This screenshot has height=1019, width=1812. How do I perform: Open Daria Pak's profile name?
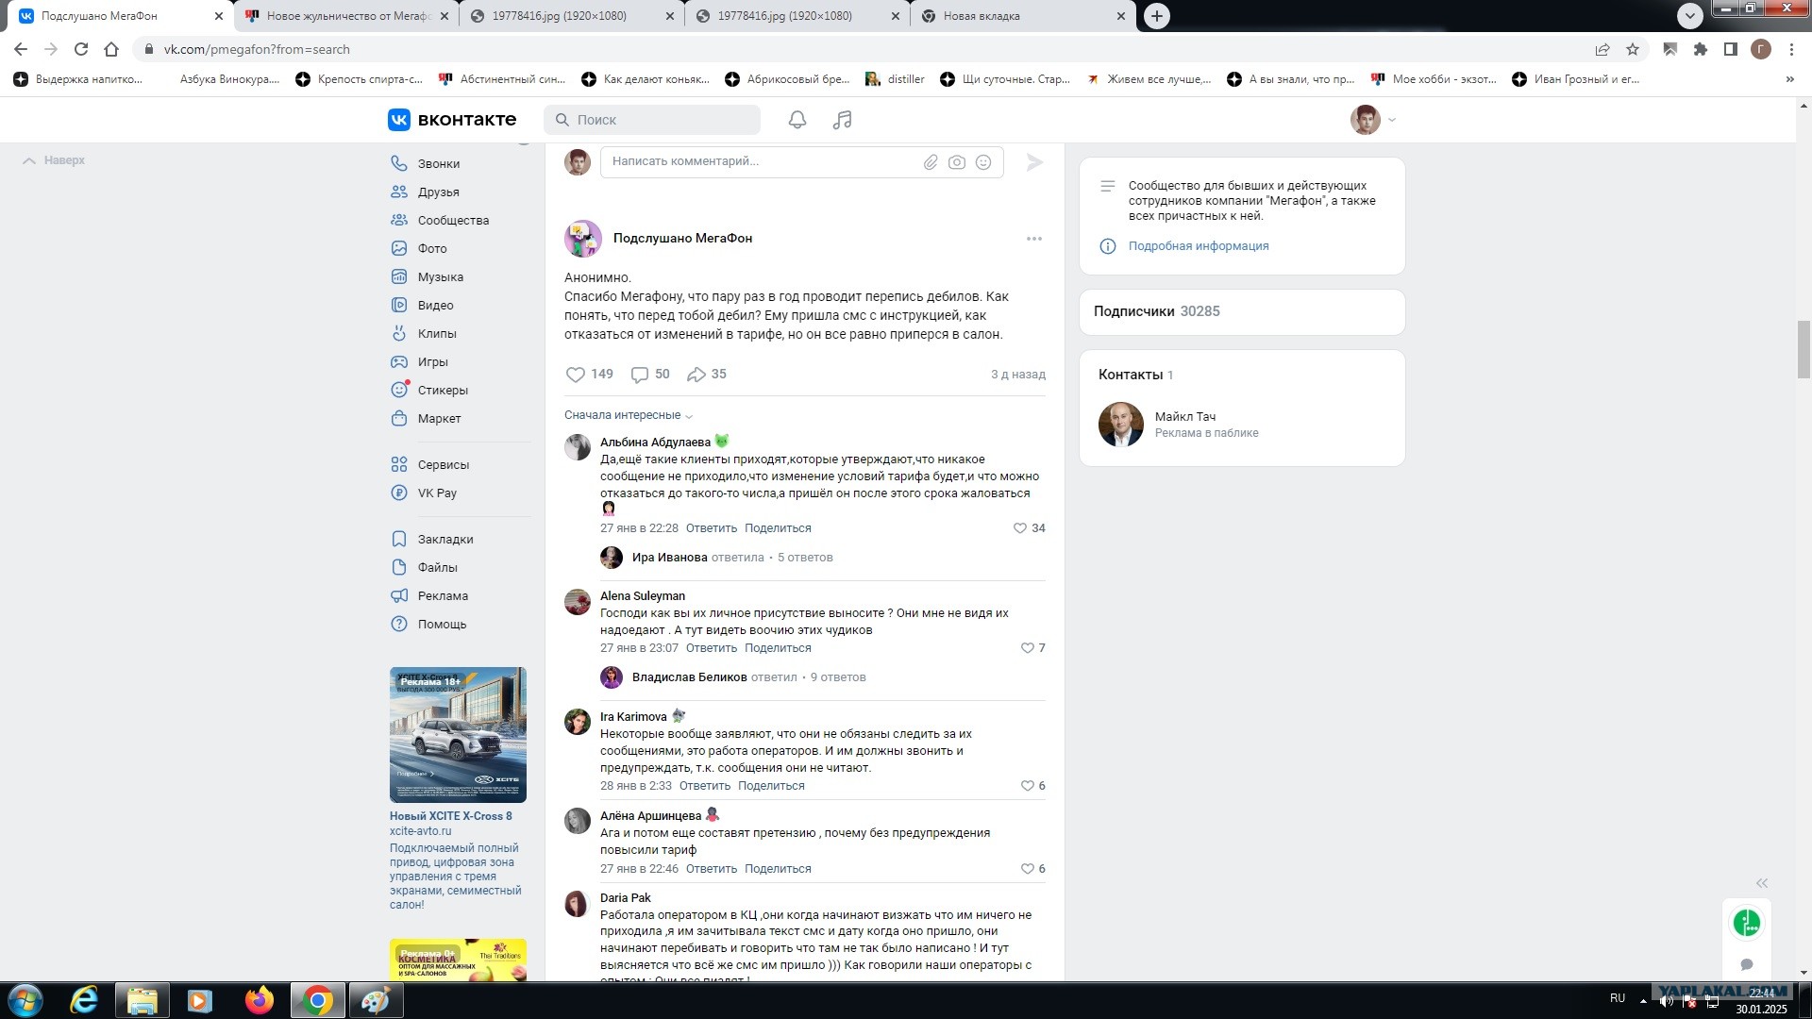[x=626, y=898]
